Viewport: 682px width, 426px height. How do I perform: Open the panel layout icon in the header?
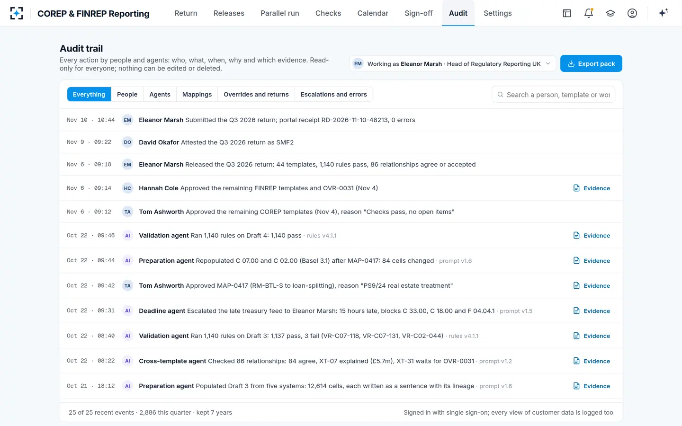coord(567,13)
